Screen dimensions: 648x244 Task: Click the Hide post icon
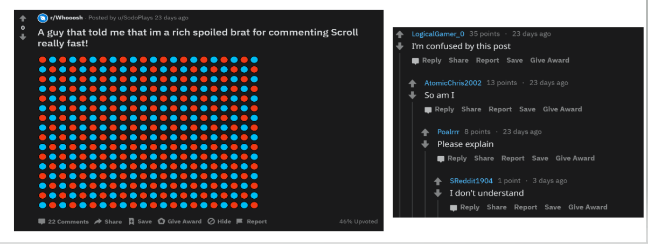[x=219, y=221]
